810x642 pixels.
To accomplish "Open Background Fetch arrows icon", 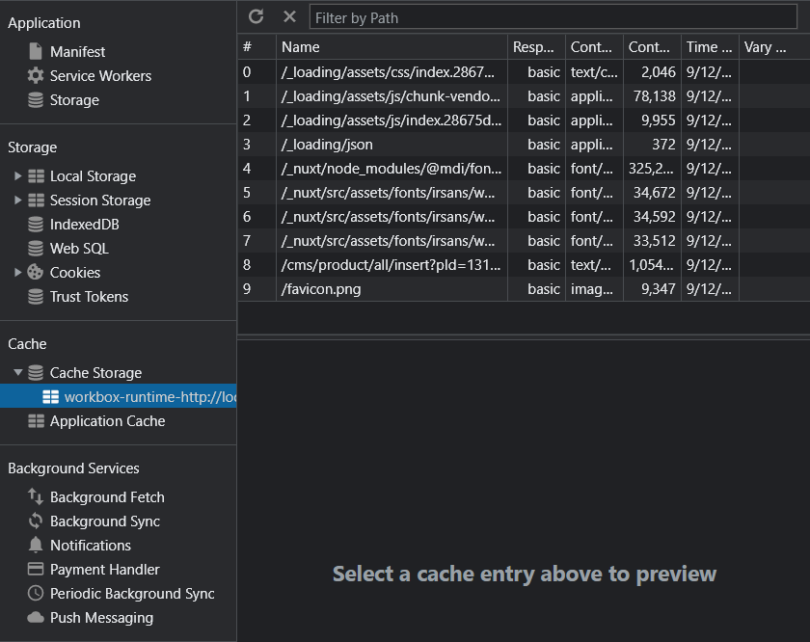I will [36, 497].
